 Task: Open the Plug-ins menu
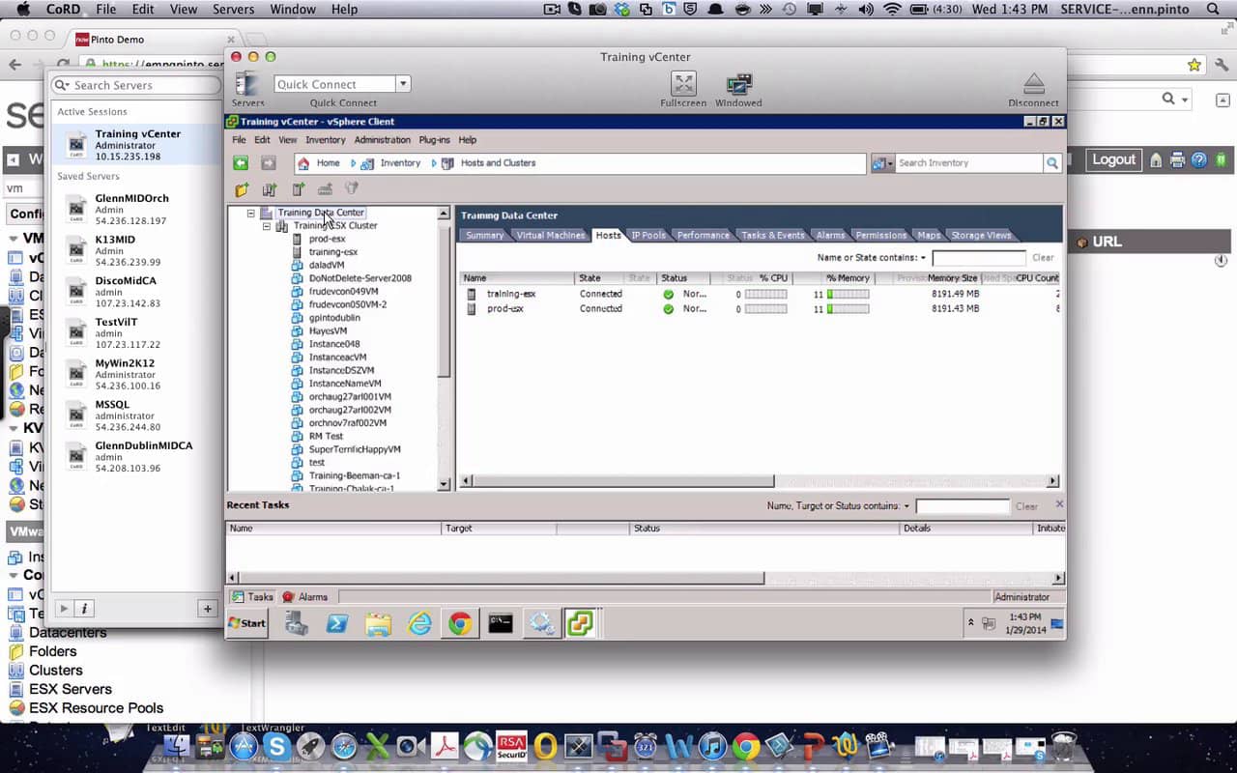coord(434,140)
